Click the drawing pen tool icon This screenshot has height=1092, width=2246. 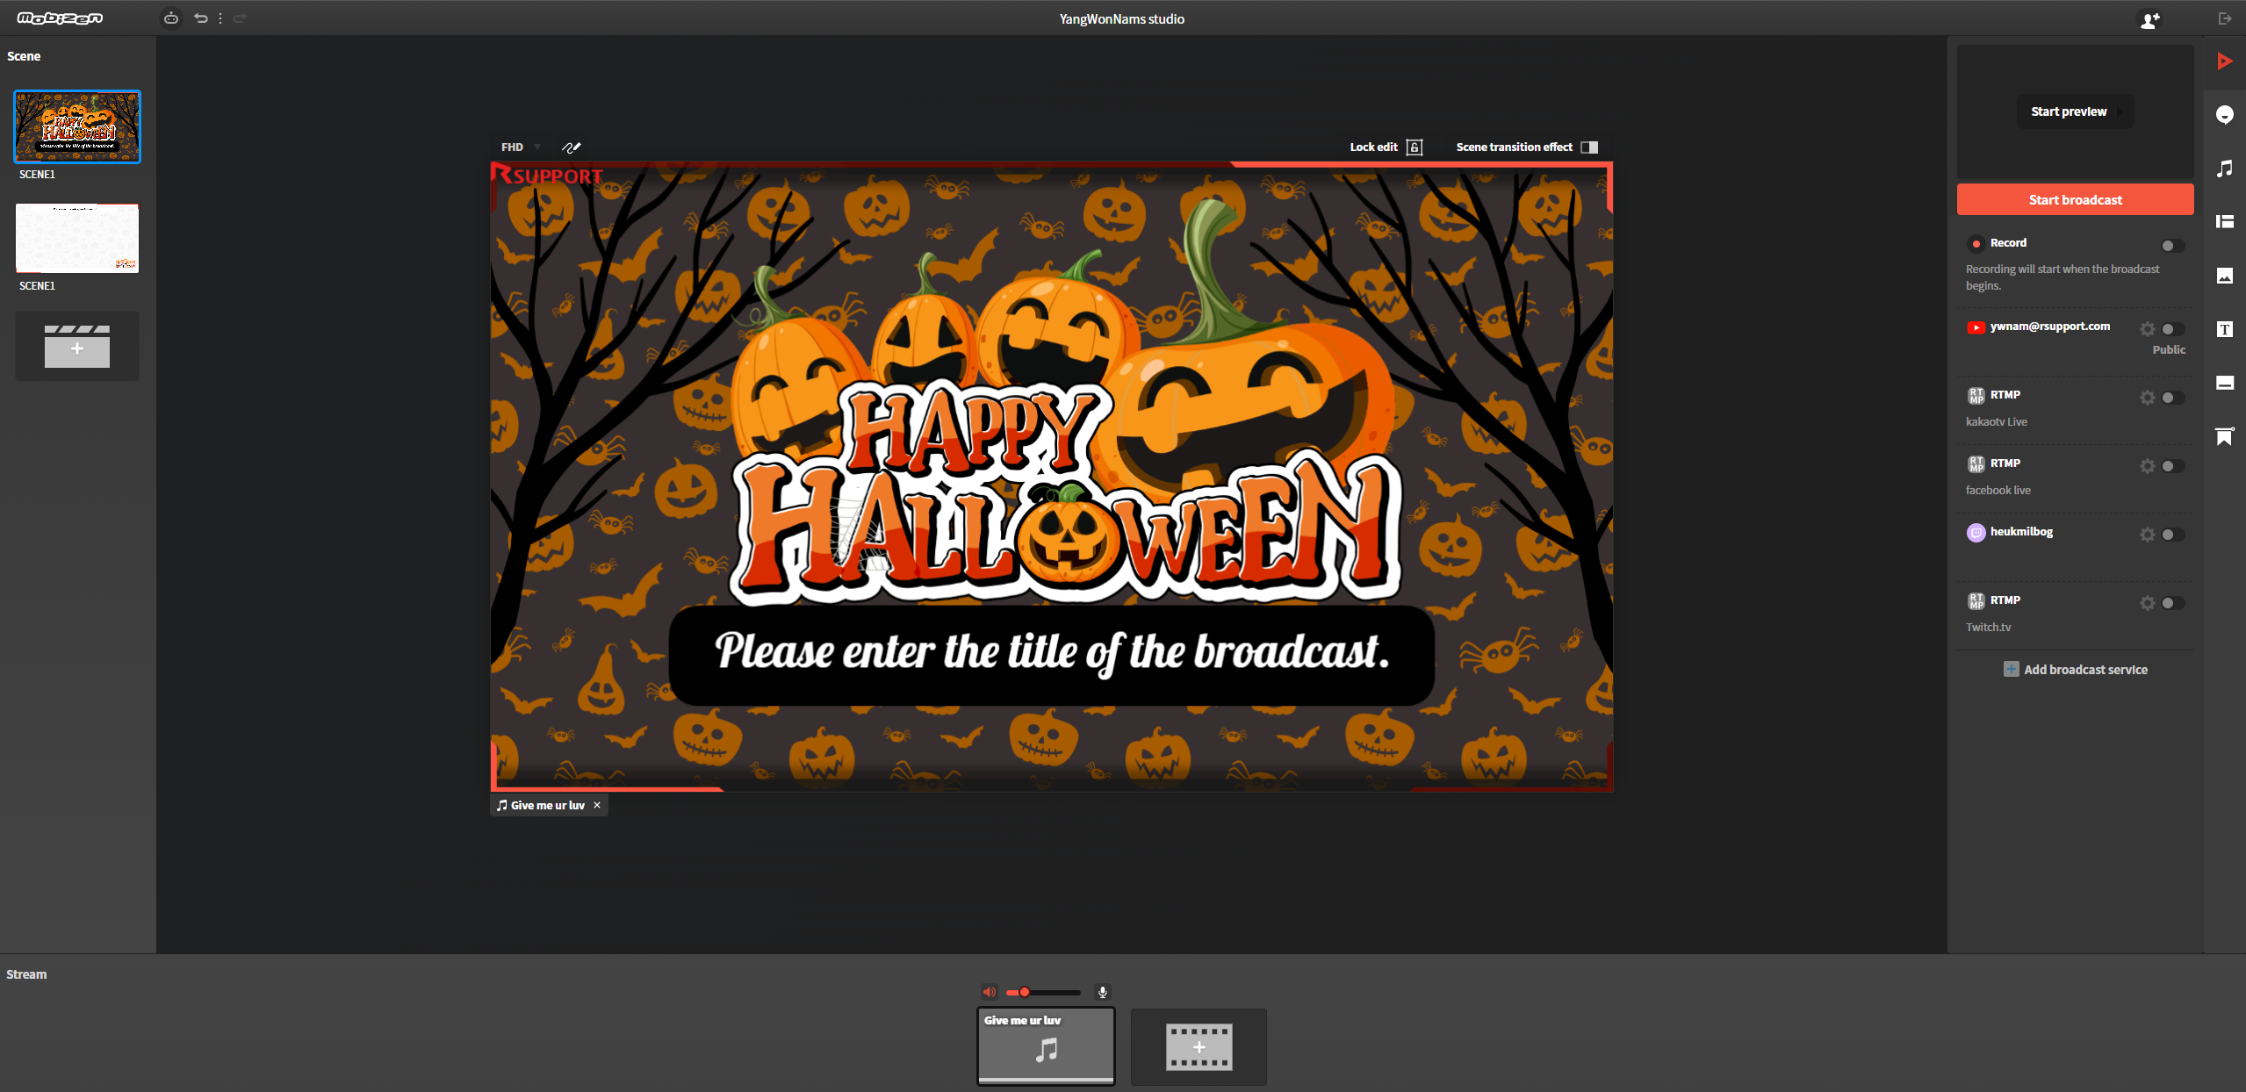[x=572, y=147]
